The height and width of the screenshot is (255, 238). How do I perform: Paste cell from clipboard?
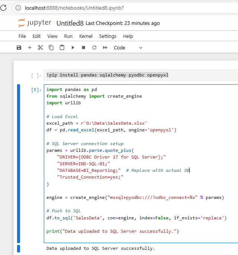coord(62,48)
